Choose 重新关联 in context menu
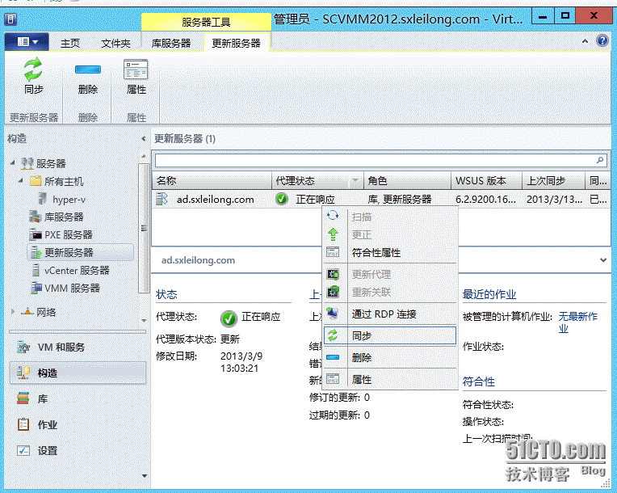 [390, 293]
